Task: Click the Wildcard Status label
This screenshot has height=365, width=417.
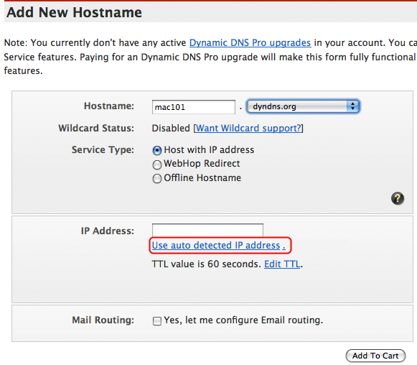Action: click(x=96, y=129)
